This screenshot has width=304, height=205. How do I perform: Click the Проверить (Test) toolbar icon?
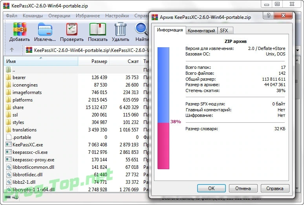(72, 29)
